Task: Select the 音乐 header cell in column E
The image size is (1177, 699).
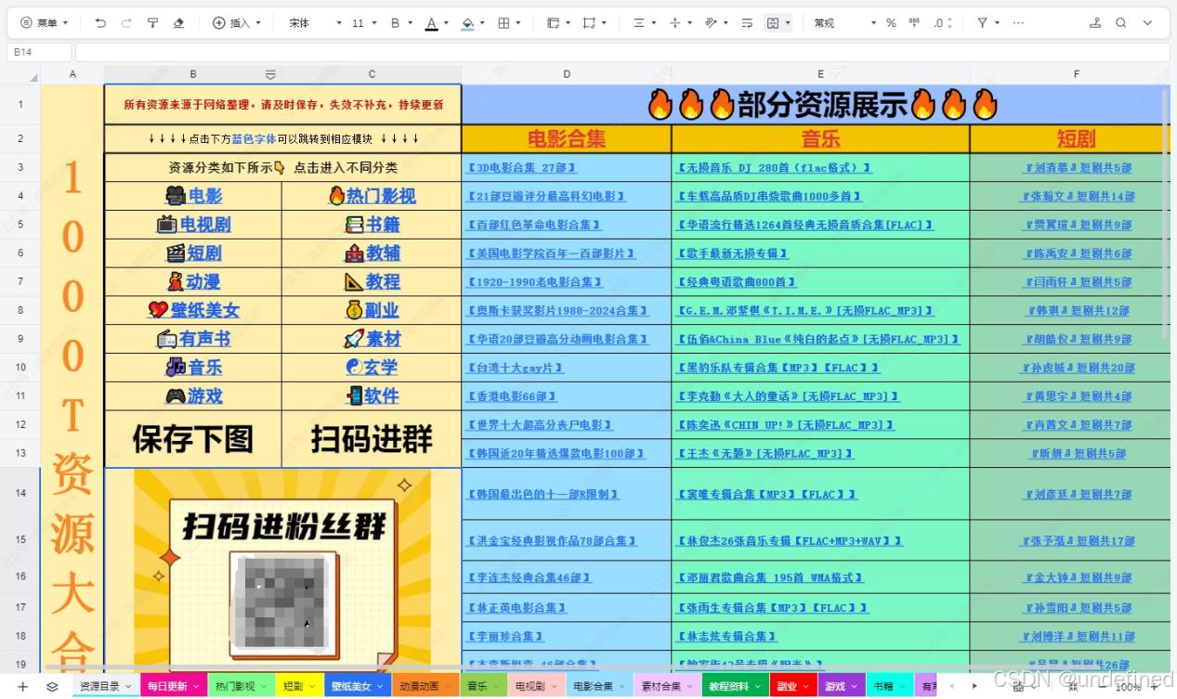Action: (820, 139)
